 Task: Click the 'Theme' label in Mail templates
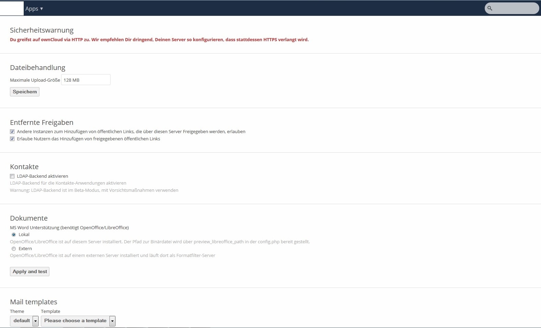[17, 312]
